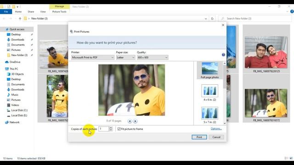Increase copies with the up stepper arrow
Viewport: 294px width, 165px height.
click(x=111, y=128)
